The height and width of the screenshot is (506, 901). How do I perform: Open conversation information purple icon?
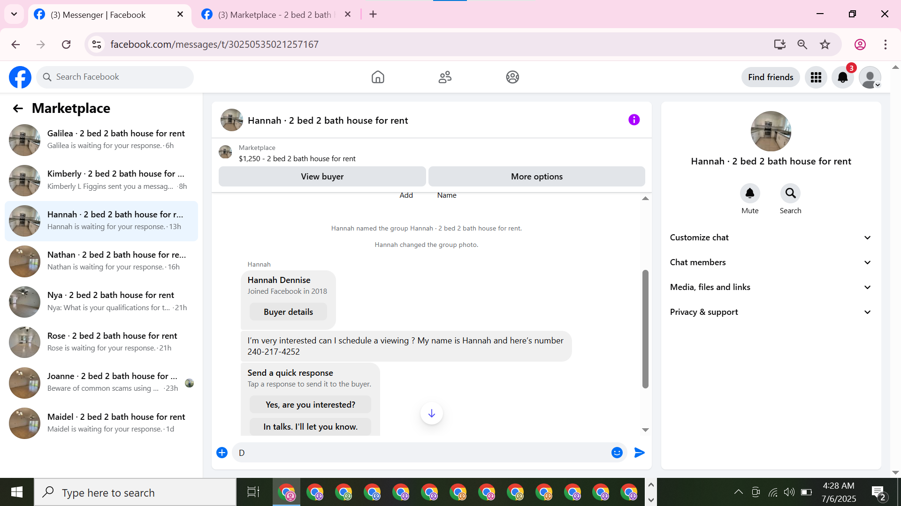tap(634, 120)
